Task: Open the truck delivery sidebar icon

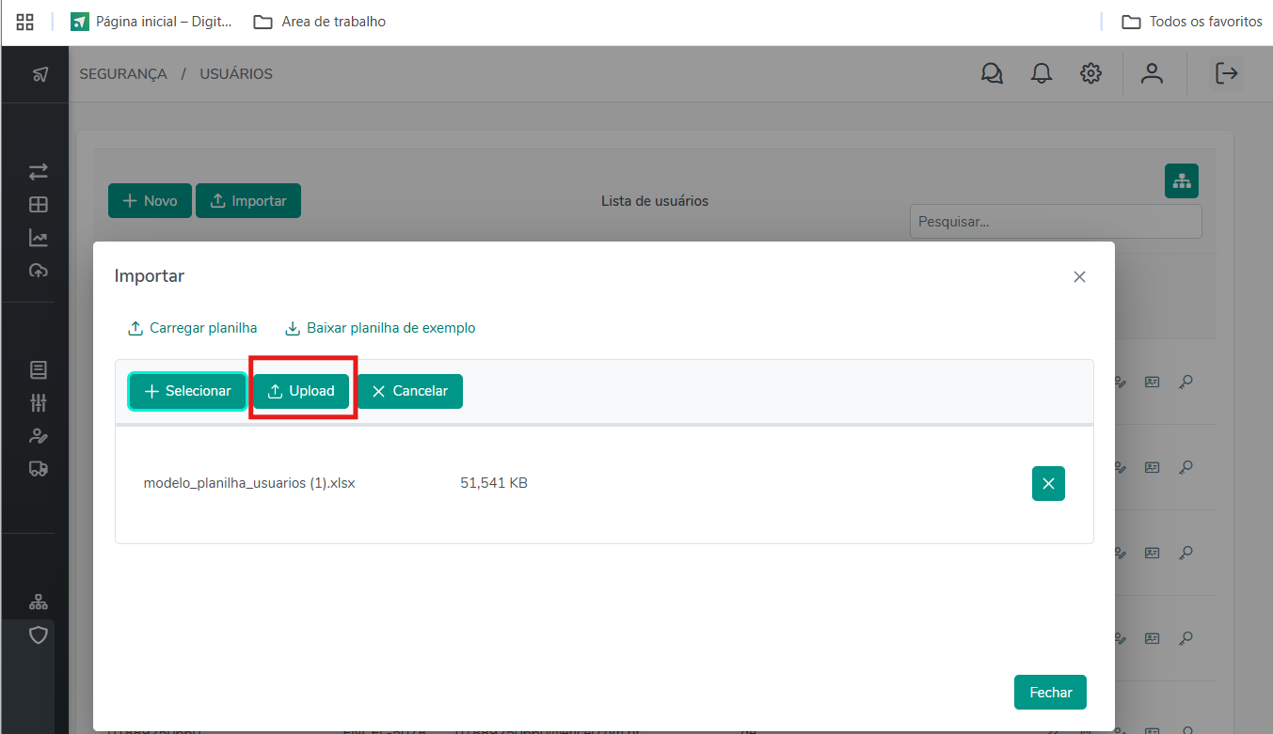Action: pos(39,468)
